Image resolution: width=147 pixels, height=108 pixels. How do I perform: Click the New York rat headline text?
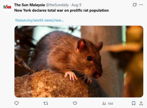point(61,11)
